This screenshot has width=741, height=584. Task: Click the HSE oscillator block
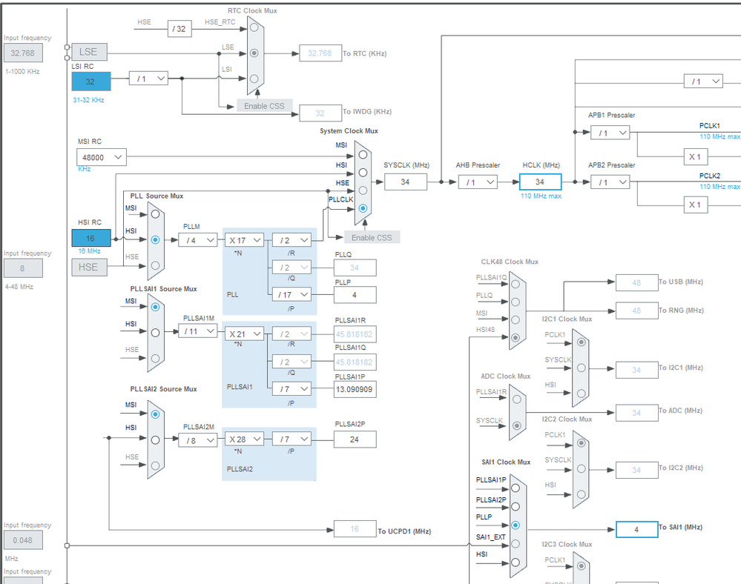click(x=89, y=268)
